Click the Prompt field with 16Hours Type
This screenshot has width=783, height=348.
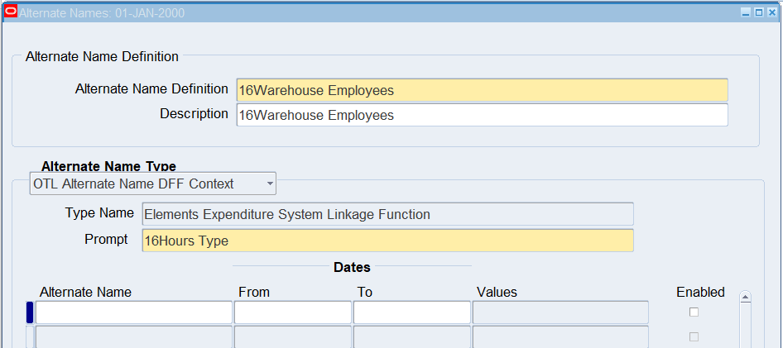[387, 241]
